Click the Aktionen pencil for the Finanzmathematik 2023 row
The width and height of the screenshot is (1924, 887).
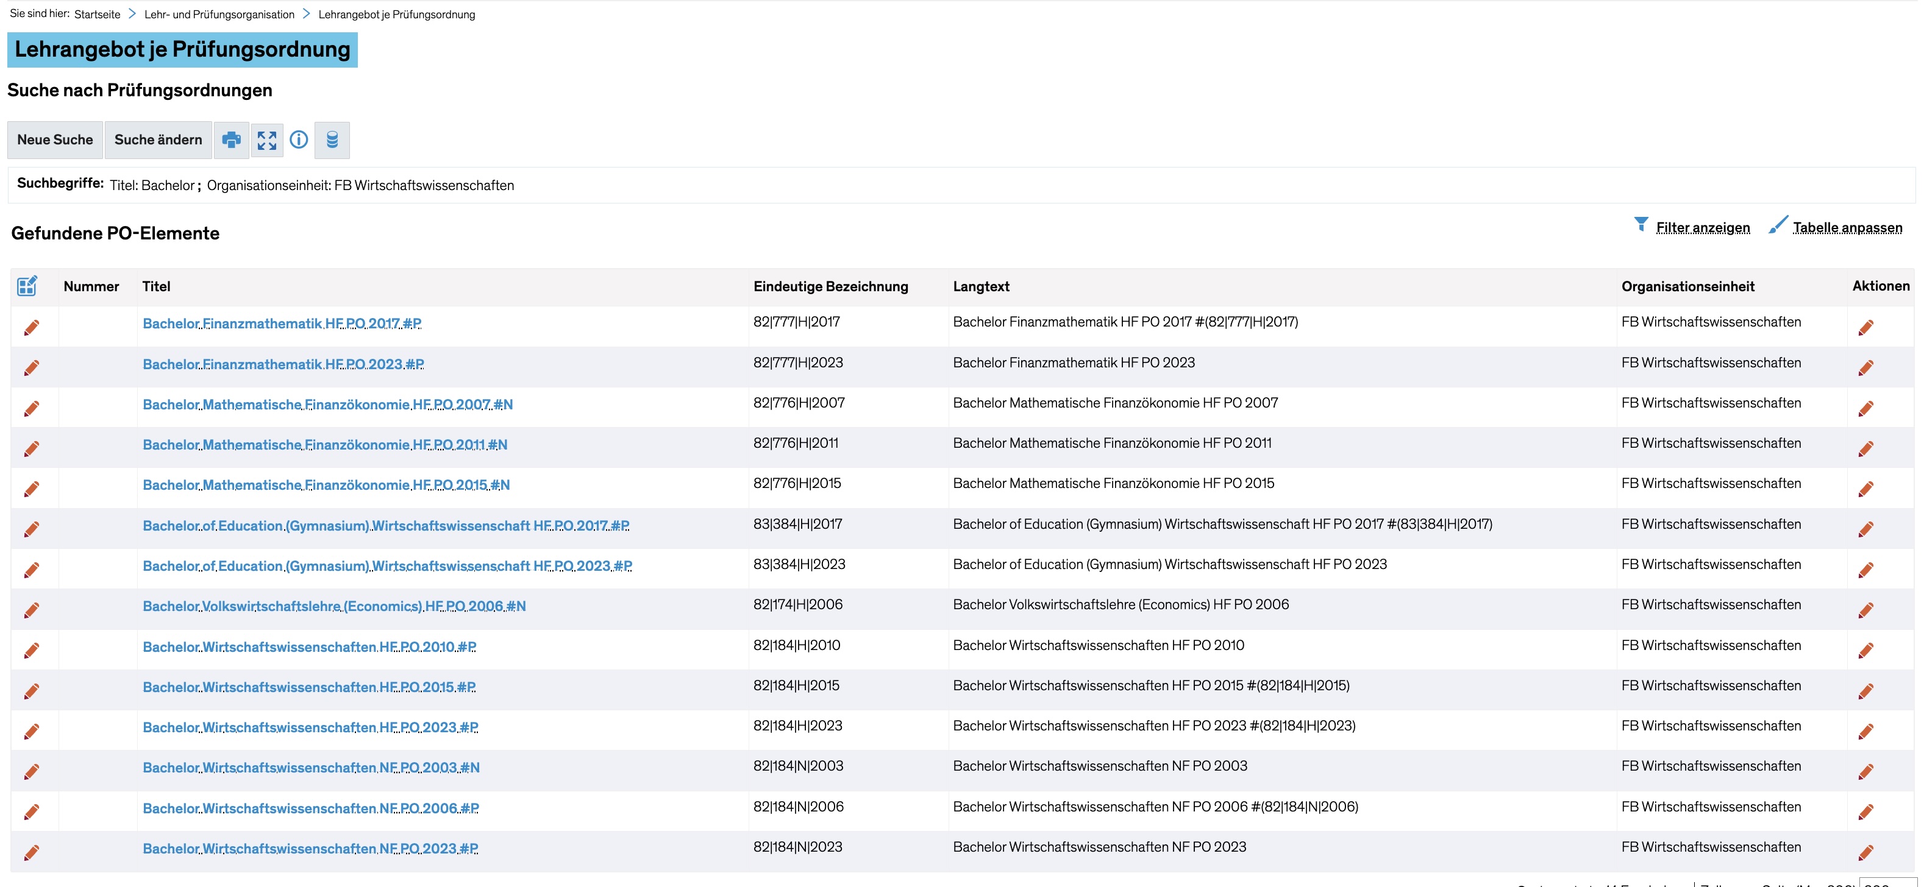click(x=1865, y=367)
